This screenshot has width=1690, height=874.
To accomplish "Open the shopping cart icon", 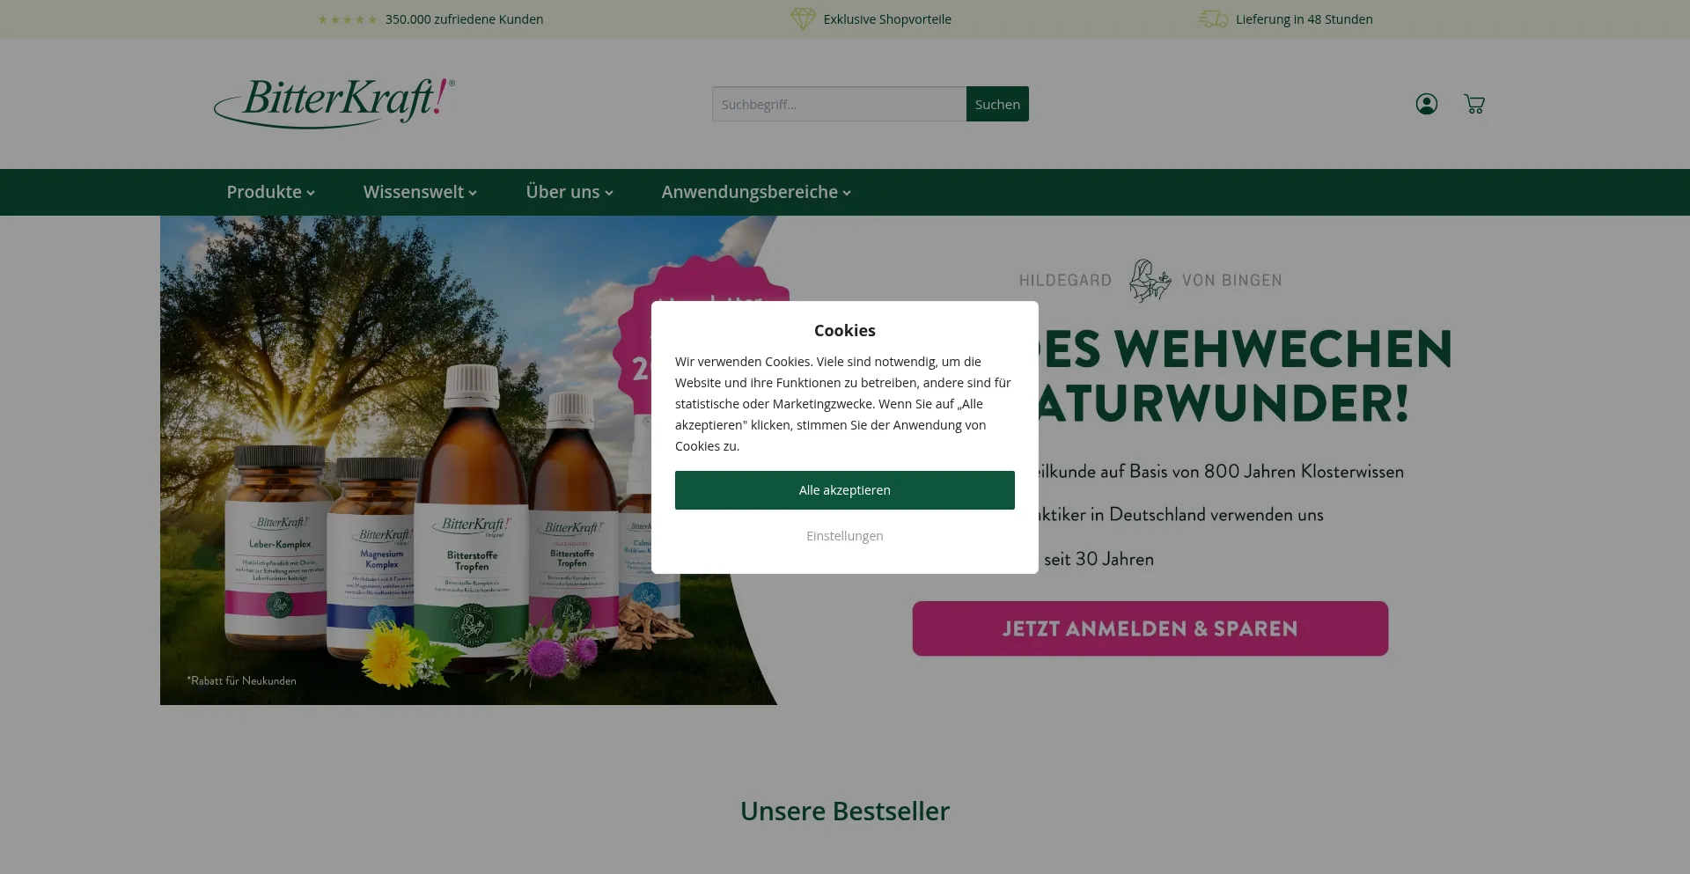I will pyautogui.click(x=1474, y=104).
